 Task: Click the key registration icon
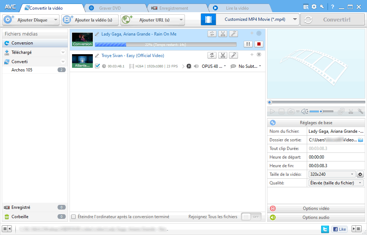click(x=322, y=7)
